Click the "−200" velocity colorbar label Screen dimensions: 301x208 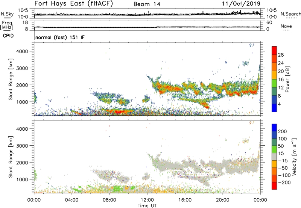click(x=284, y=182)
